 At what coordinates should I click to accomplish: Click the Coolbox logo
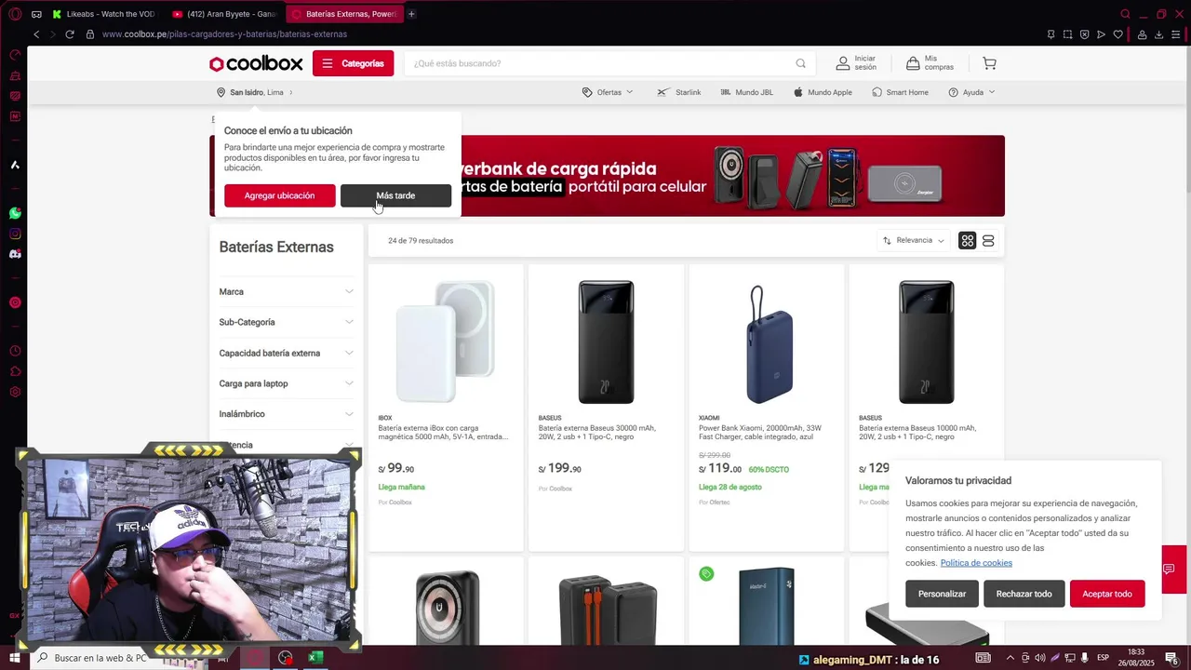[256, 63]
